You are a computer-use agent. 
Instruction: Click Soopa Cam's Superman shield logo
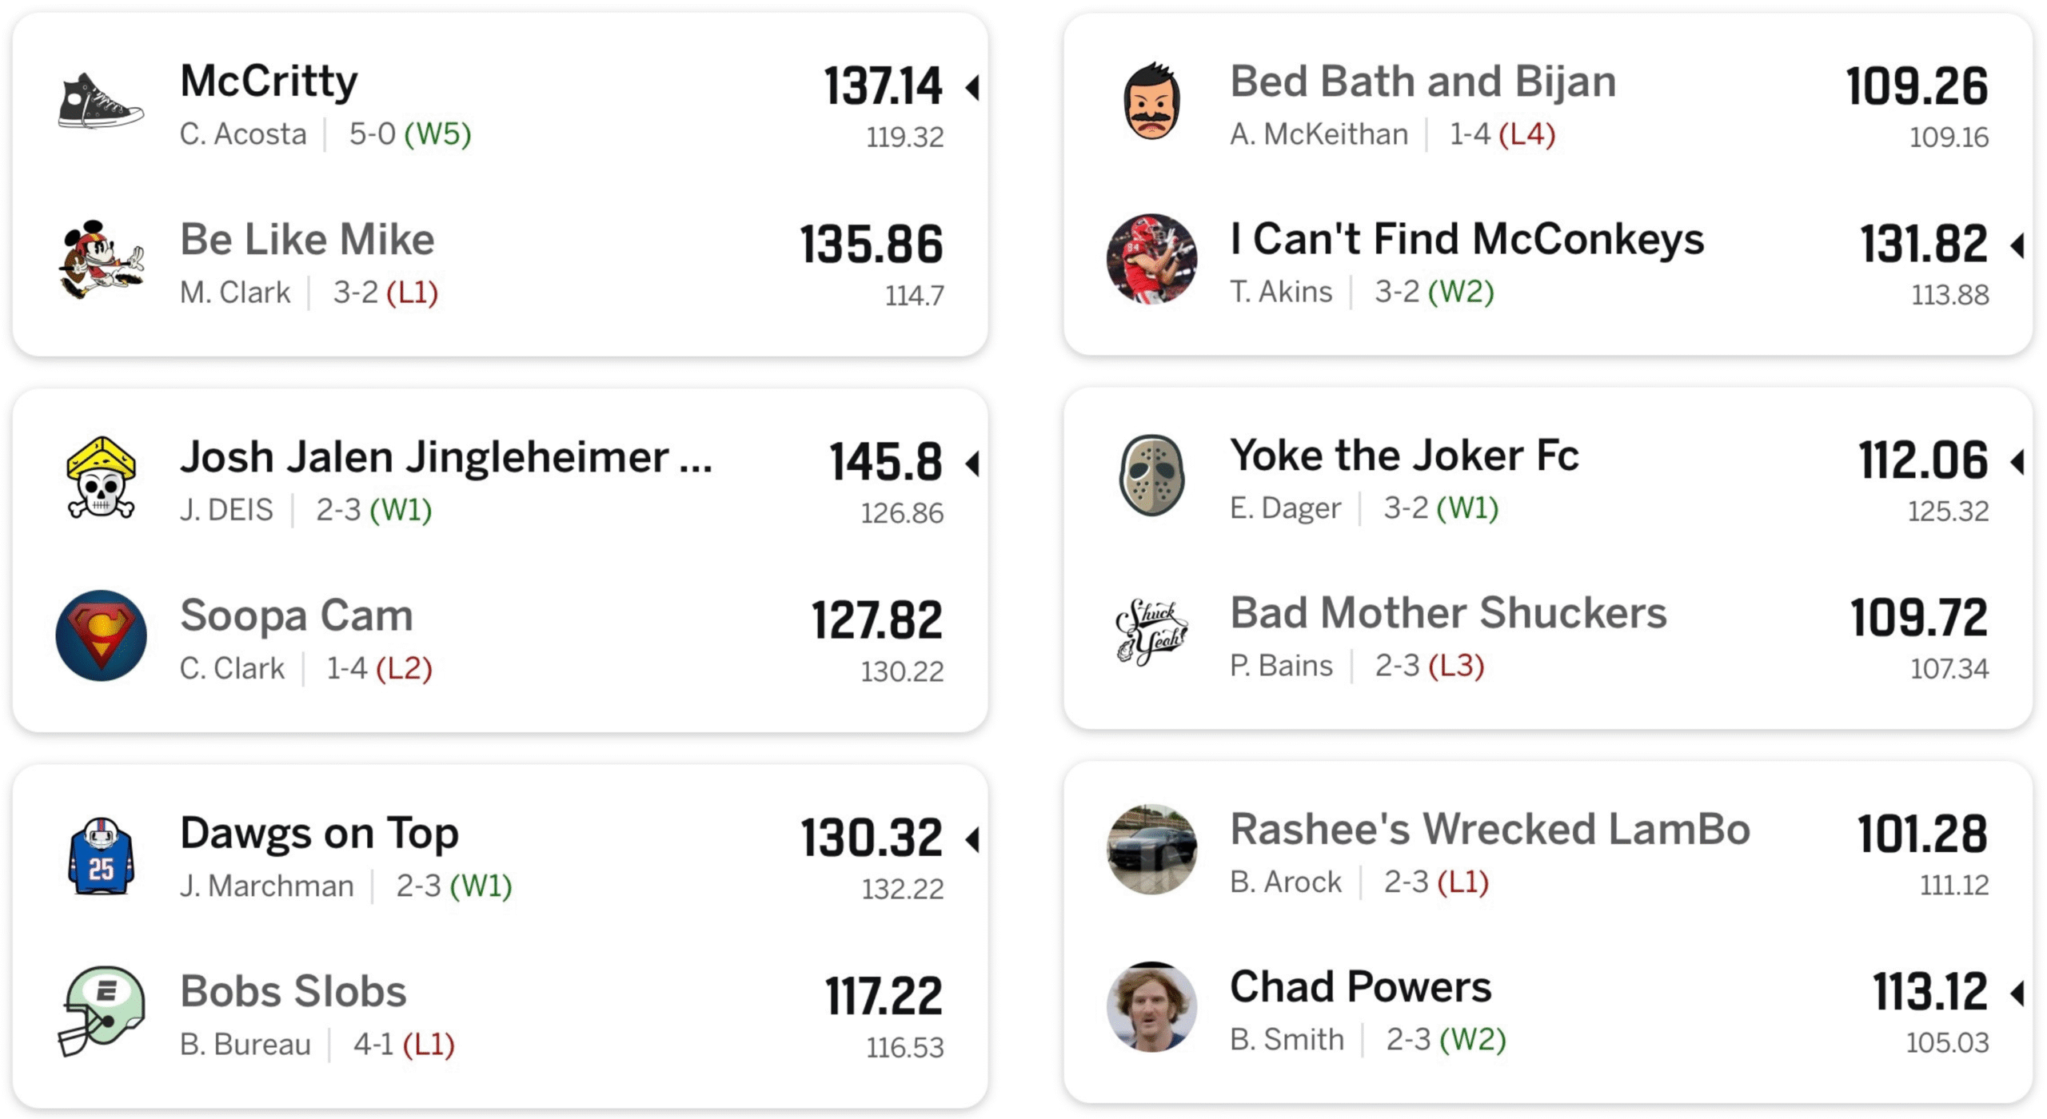(x=101, y=636)
